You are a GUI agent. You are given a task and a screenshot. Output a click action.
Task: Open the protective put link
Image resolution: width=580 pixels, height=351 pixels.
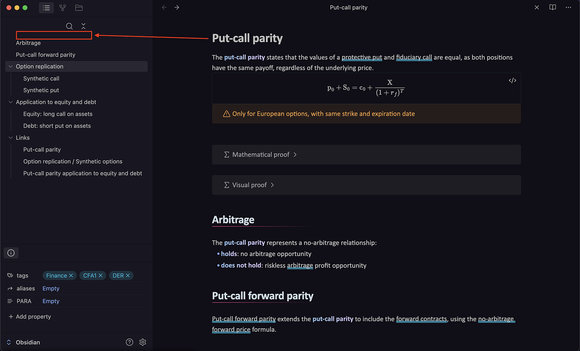coord(362,57)
